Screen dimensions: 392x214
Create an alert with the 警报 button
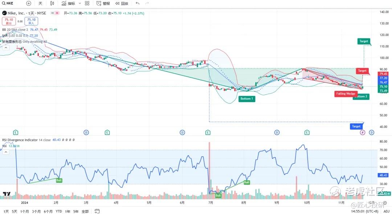coord(103,3)
